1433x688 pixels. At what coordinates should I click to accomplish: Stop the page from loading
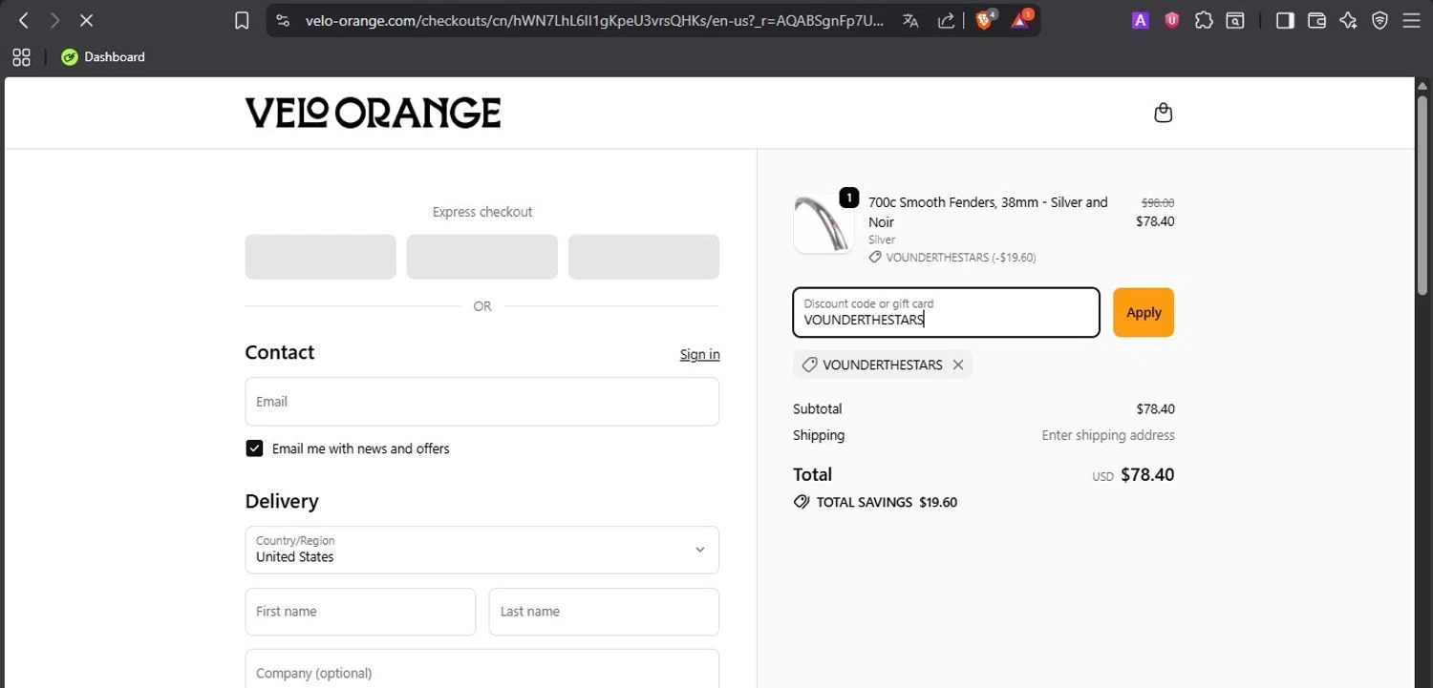(x=86, y=20)
